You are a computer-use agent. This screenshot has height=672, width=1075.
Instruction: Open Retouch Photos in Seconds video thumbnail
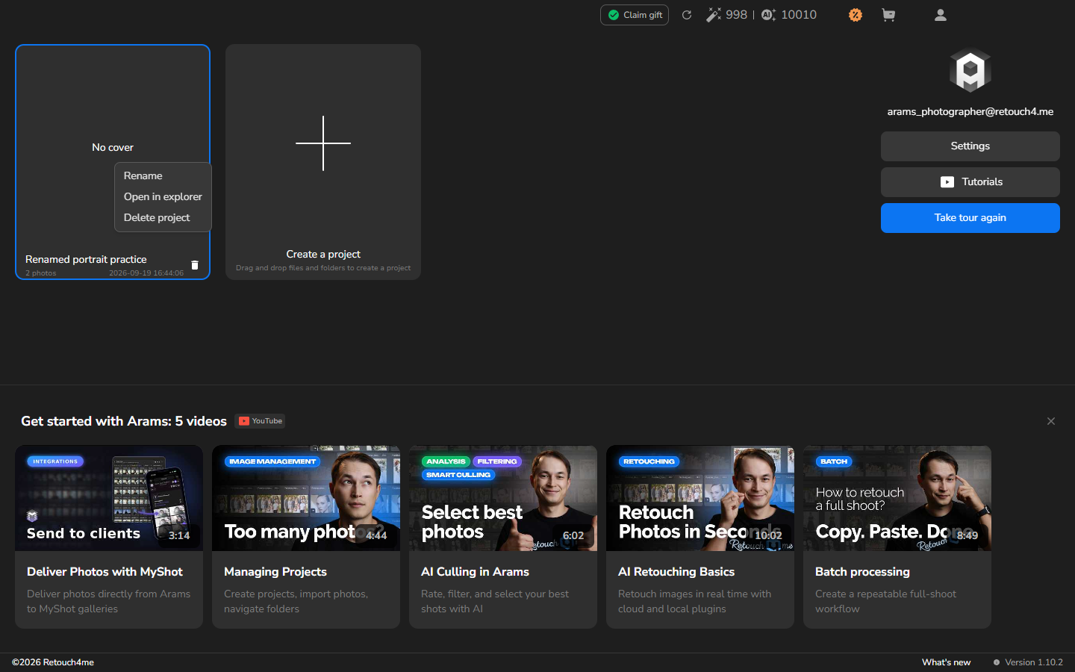[x=700, y=498]
